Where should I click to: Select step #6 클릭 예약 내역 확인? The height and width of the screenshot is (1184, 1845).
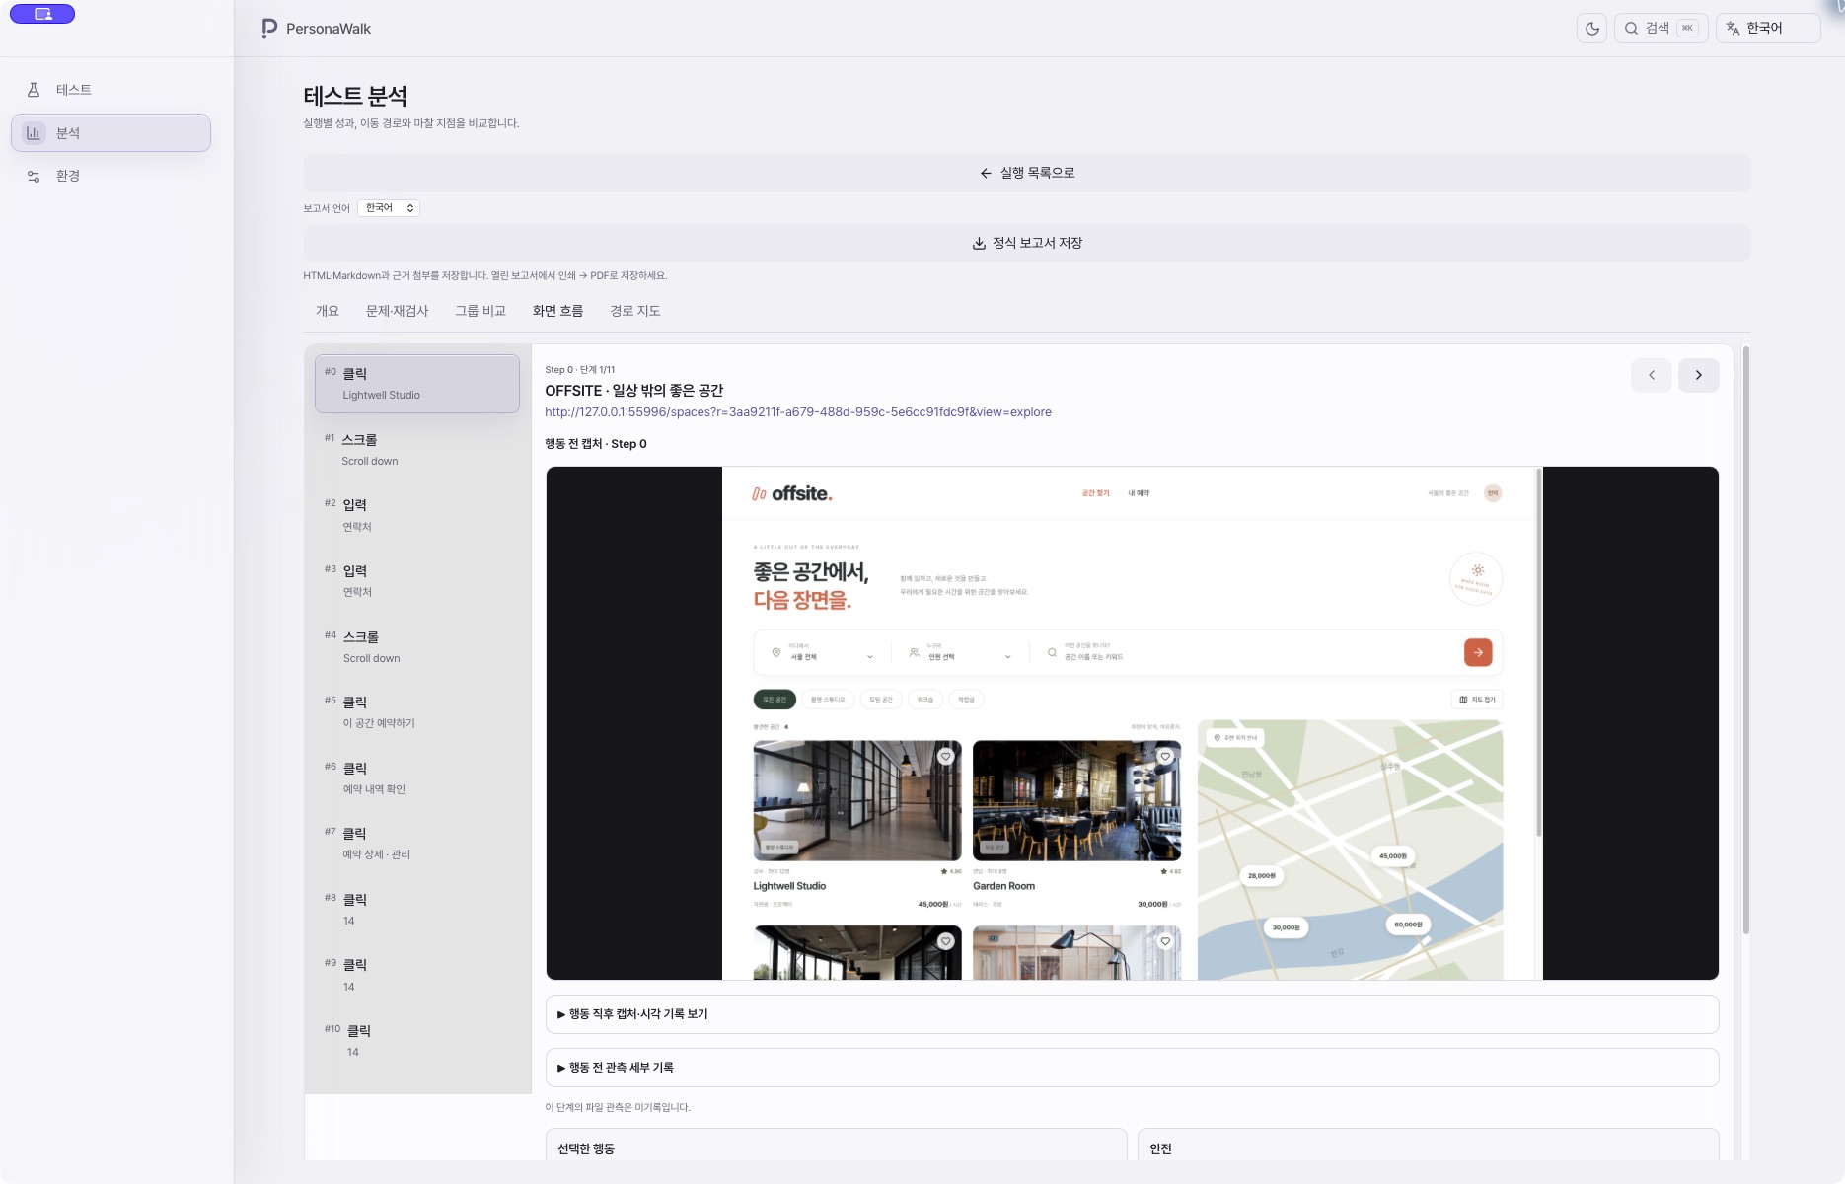click(417, 778)
